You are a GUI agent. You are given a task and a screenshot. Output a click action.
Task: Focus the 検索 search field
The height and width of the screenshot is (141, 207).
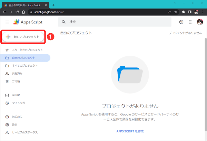[115, 22]
